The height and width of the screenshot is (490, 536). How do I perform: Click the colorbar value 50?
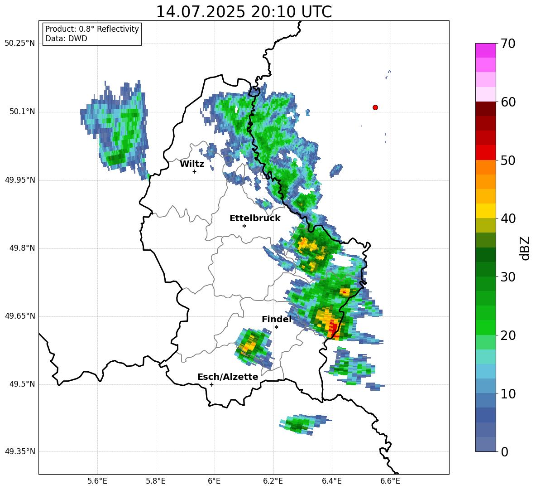(x=508, y=160)
